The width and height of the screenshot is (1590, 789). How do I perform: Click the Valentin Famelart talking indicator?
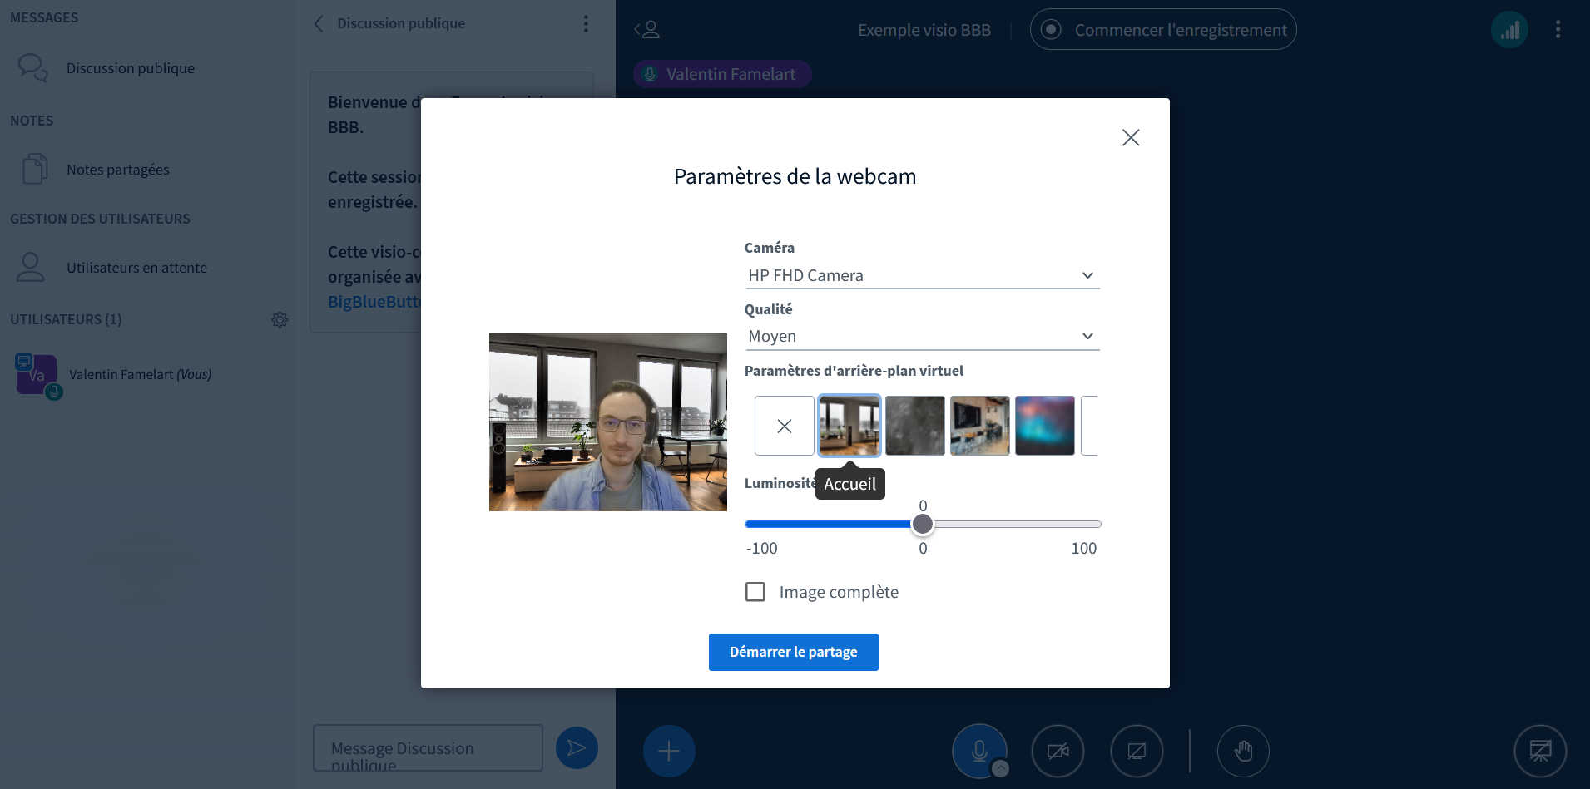(722, 74)
